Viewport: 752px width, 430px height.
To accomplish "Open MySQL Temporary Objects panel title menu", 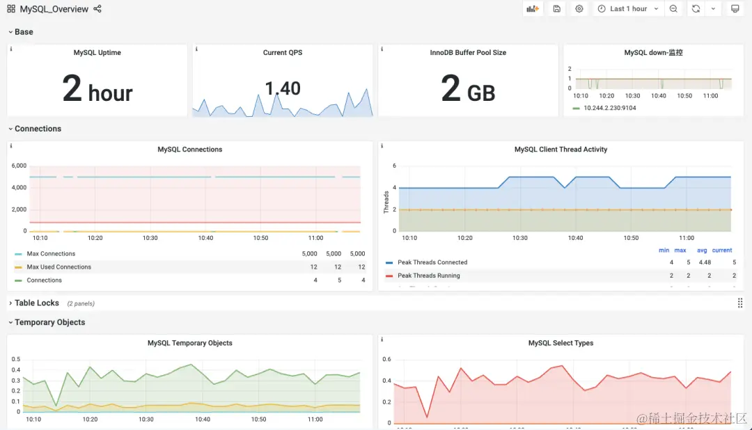I will (x=190, y=343).
